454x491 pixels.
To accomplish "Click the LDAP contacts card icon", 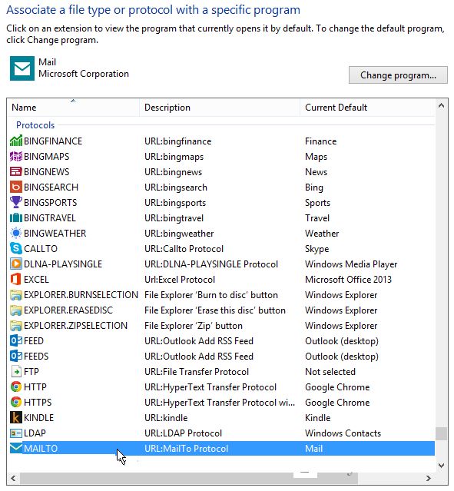I will tap(16, 433).
